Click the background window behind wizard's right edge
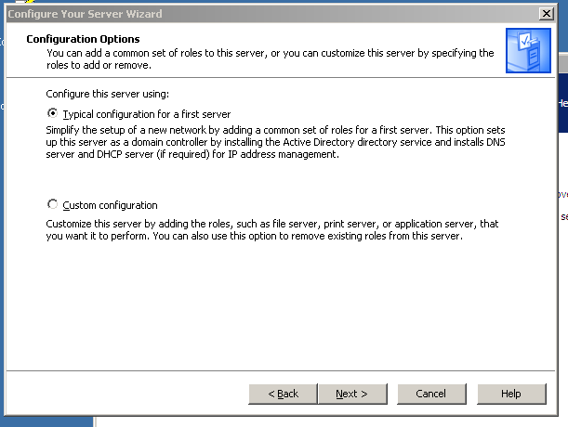 click(x=562, y=278)
